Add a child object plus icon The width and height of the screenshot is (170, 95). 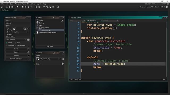pos(63,64)
